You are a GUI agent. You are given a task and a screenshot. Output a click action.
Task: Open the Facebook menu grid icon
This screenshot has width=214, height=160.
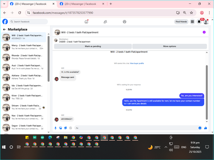tap(192, 22)
